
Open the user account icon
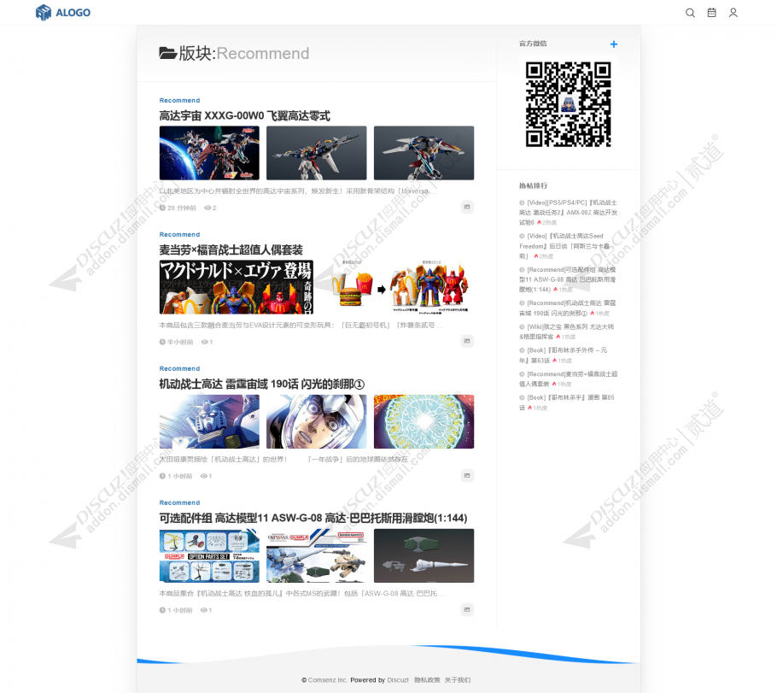[733, 13]
